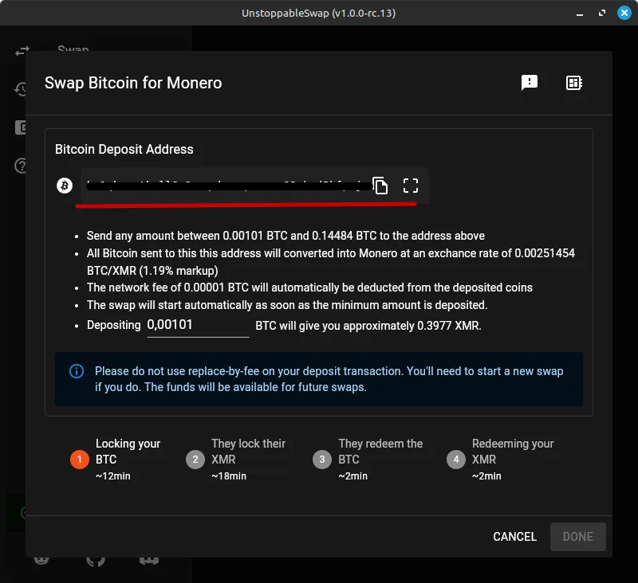Screen dimensions: 638x583
Task: Click the "~12min" time estimate
Action: tap(113, 476)
